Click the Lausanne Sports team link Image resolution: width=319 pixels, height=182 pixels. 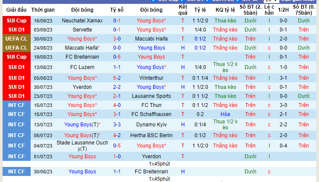tap(152, 96)
